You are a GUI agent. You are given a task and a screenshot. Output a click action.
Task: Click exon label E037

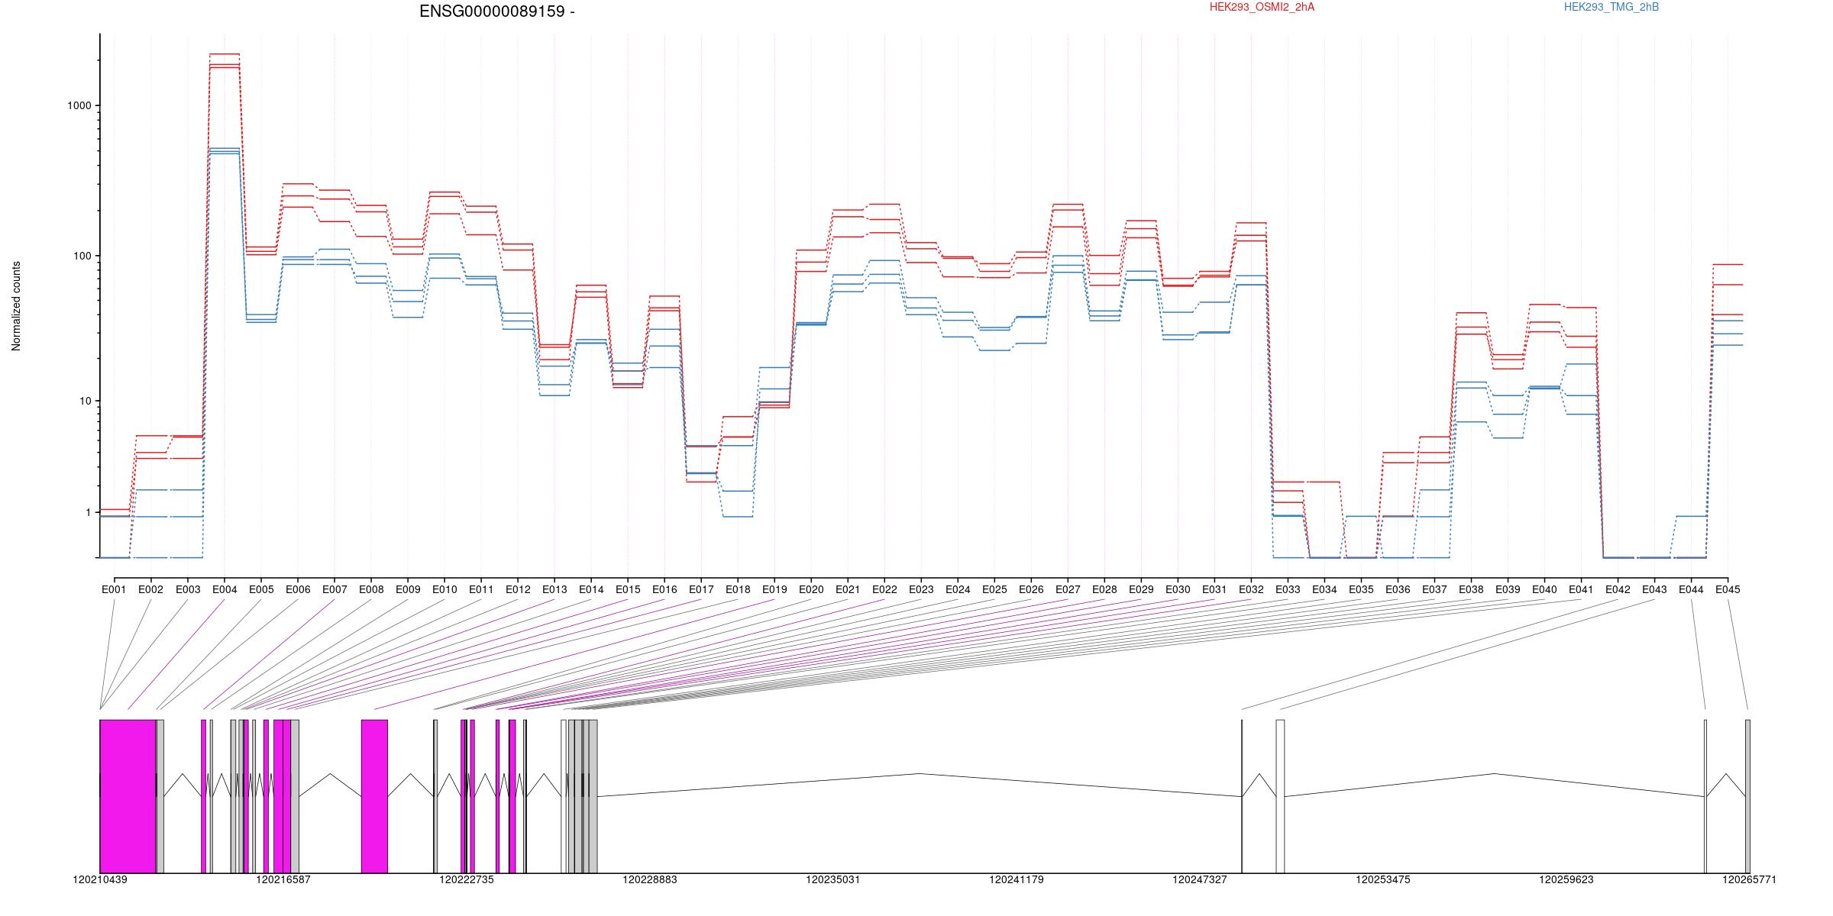1434,589
